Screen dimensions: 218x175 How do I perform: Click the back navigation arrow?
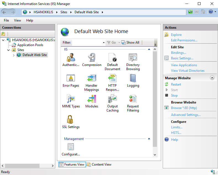point(4,12)
